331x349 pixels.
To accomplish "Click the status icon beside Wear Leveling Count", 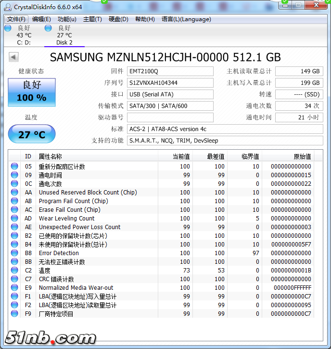I will pos(14,219).
